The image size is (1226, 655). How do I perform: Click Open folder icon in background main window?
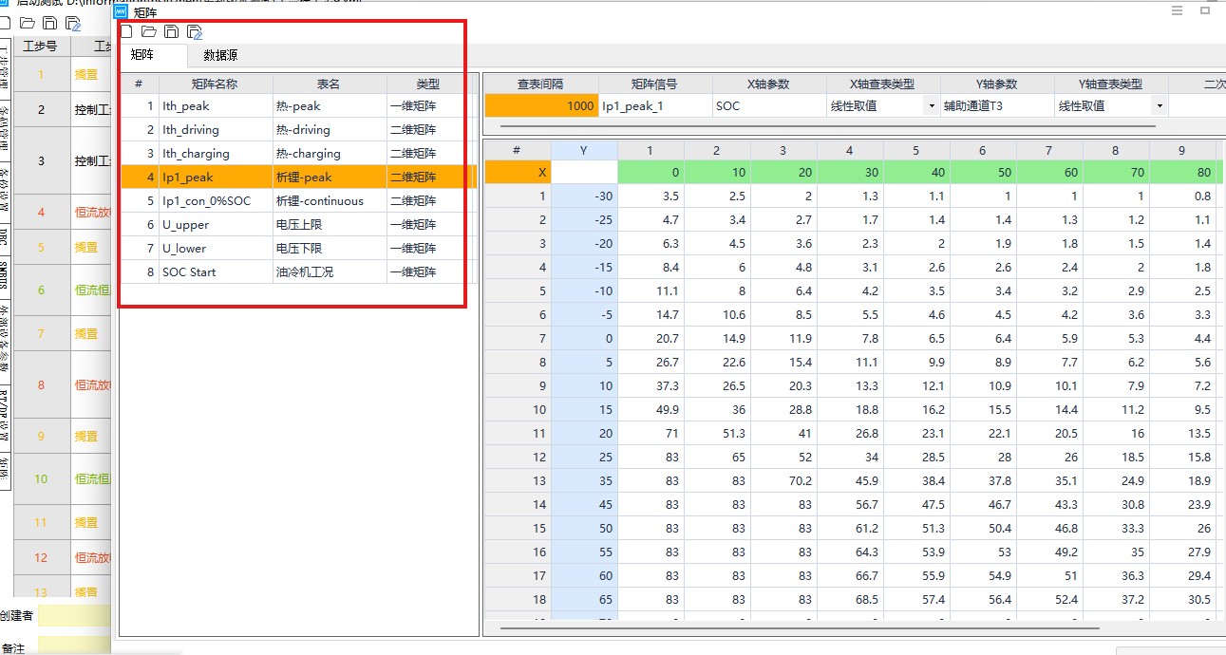tap(28, 23)
